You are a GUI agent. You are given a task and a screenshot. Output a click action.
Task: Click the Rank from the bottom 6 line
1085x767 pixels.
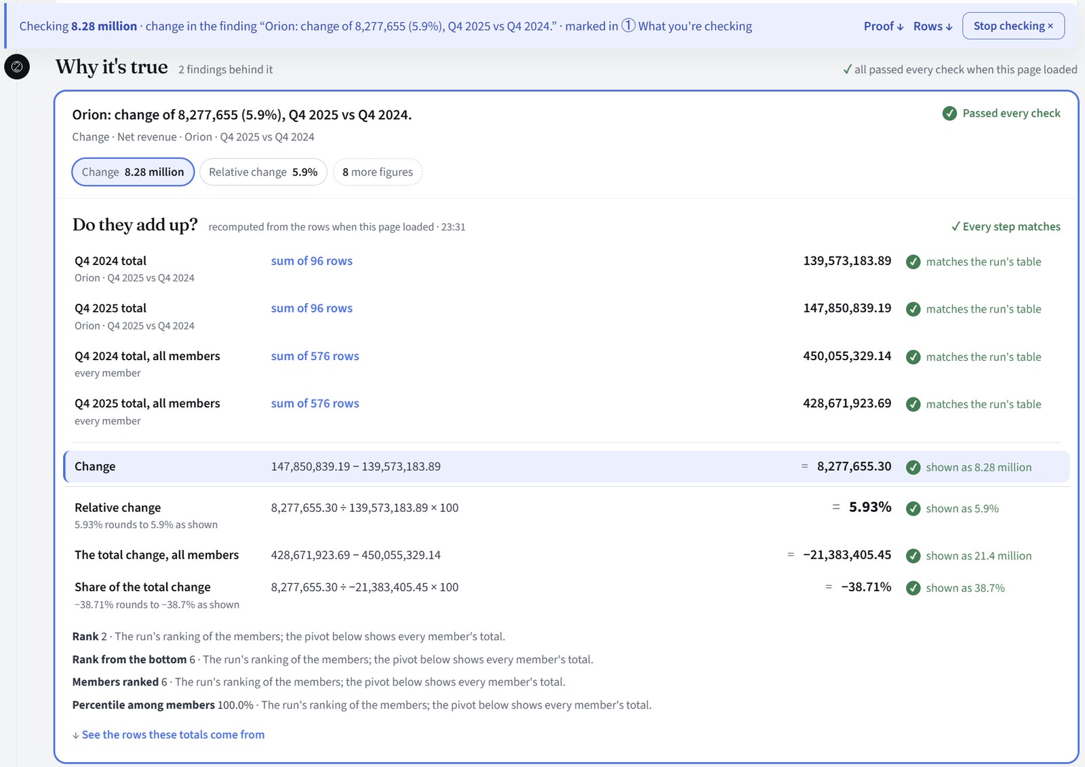tap(333, 660)
